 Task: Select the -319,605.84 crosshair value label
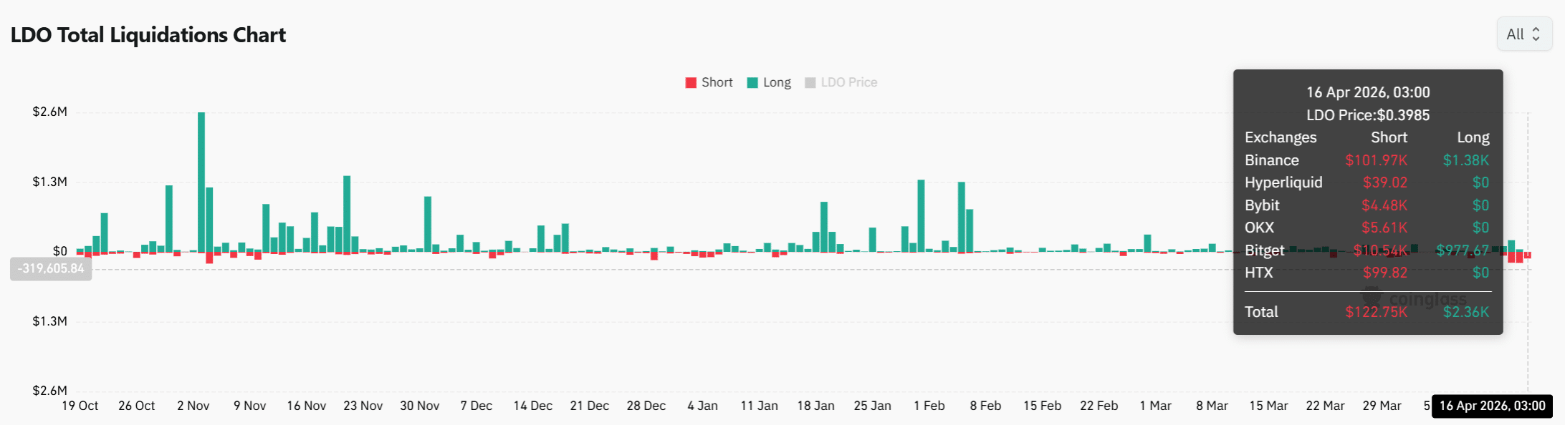pos(51,269)
